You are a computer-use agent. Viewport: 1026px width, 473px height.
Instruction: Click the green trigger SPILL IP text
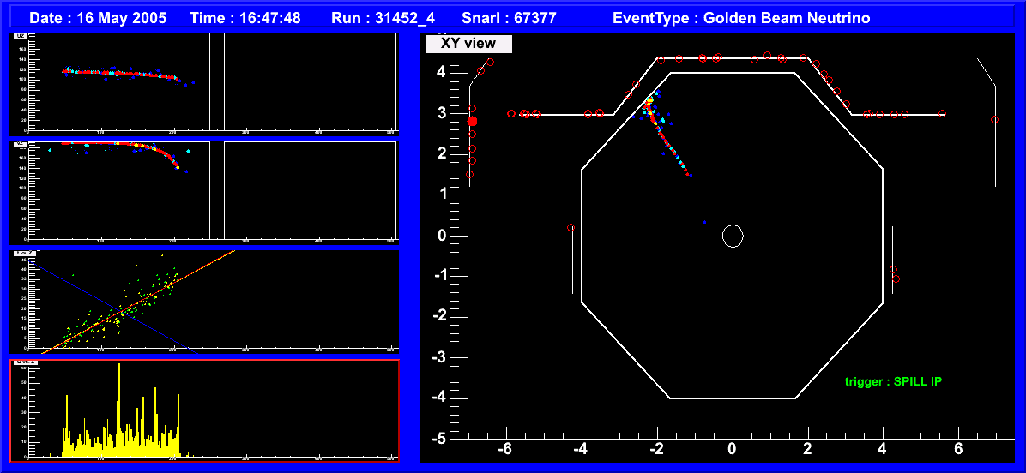click(x=892, y=381)
